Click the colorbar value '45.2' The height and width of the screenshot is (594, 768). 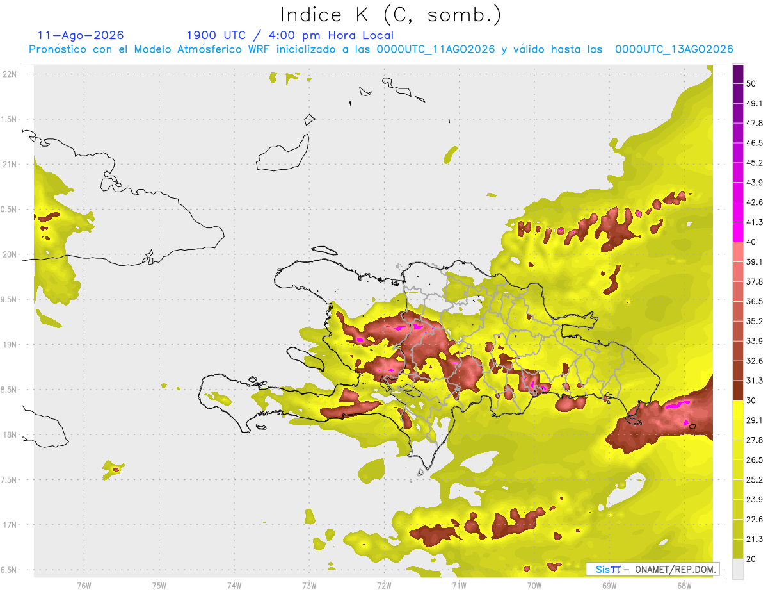tap(755, 163)
